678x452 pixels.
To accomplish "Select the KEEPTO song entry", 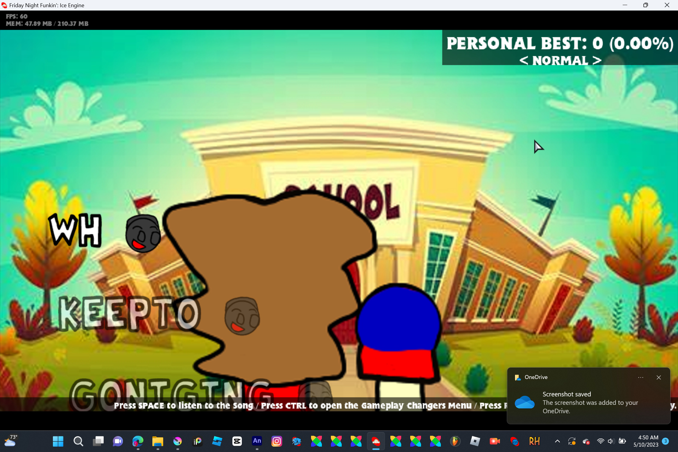I will 129,313.
